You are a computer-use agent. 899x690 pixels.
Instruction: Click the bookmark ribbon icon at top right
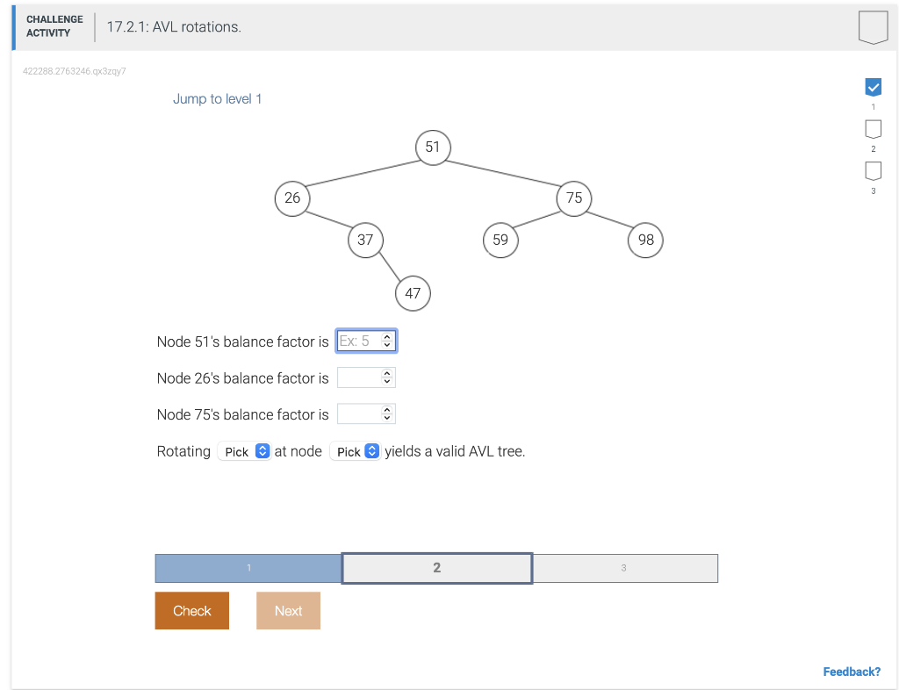874,27
